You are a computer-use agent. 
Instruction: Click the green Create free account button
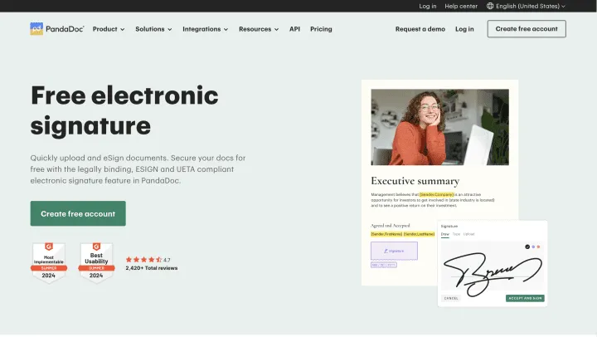point(78,213)
